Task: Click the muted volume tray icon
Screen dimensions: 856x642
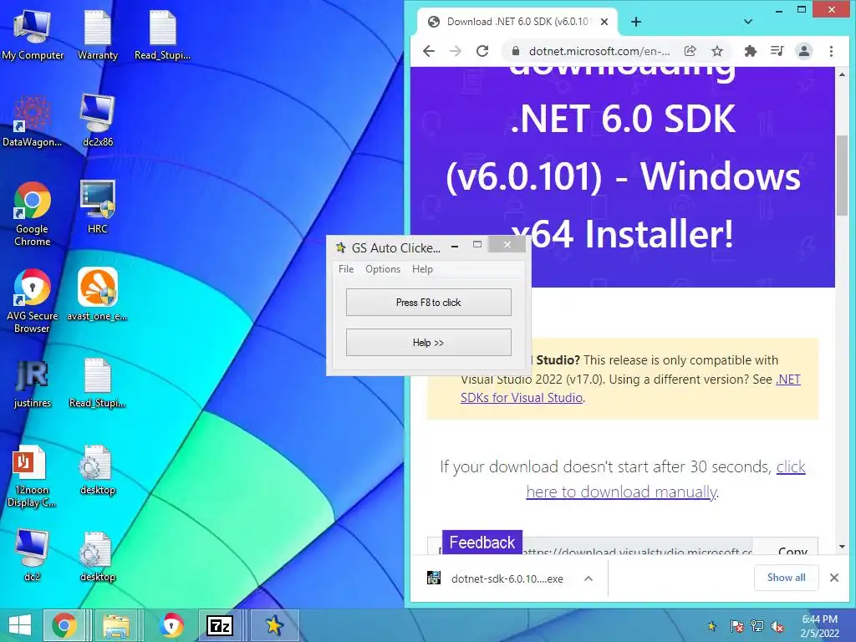Action: [777, 626]
